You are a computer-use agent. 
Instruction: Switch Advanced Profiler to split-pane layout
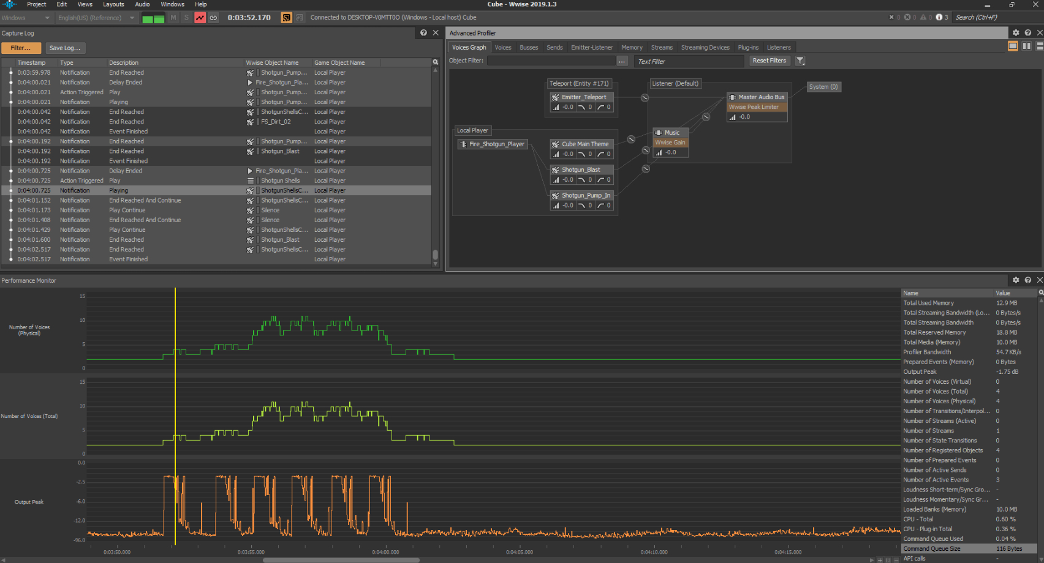[x=1027, y=46]
